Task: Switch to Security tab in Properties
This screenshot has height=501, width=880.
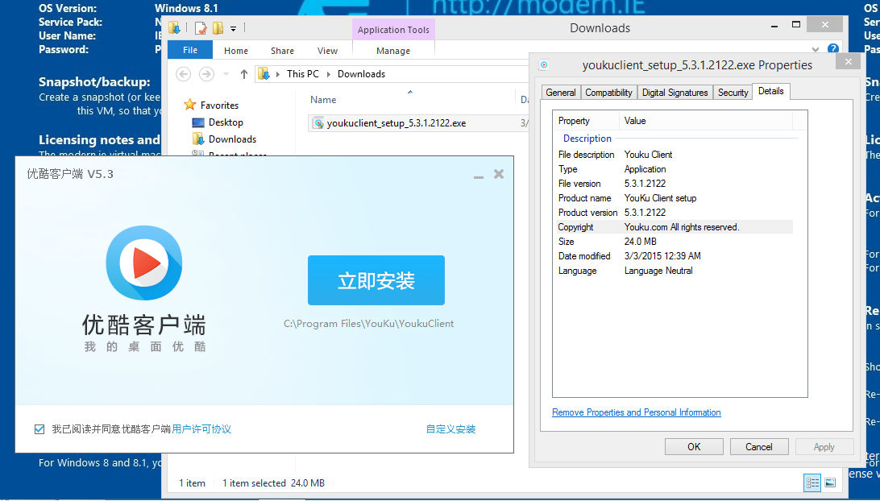Action: click(733, 93)
